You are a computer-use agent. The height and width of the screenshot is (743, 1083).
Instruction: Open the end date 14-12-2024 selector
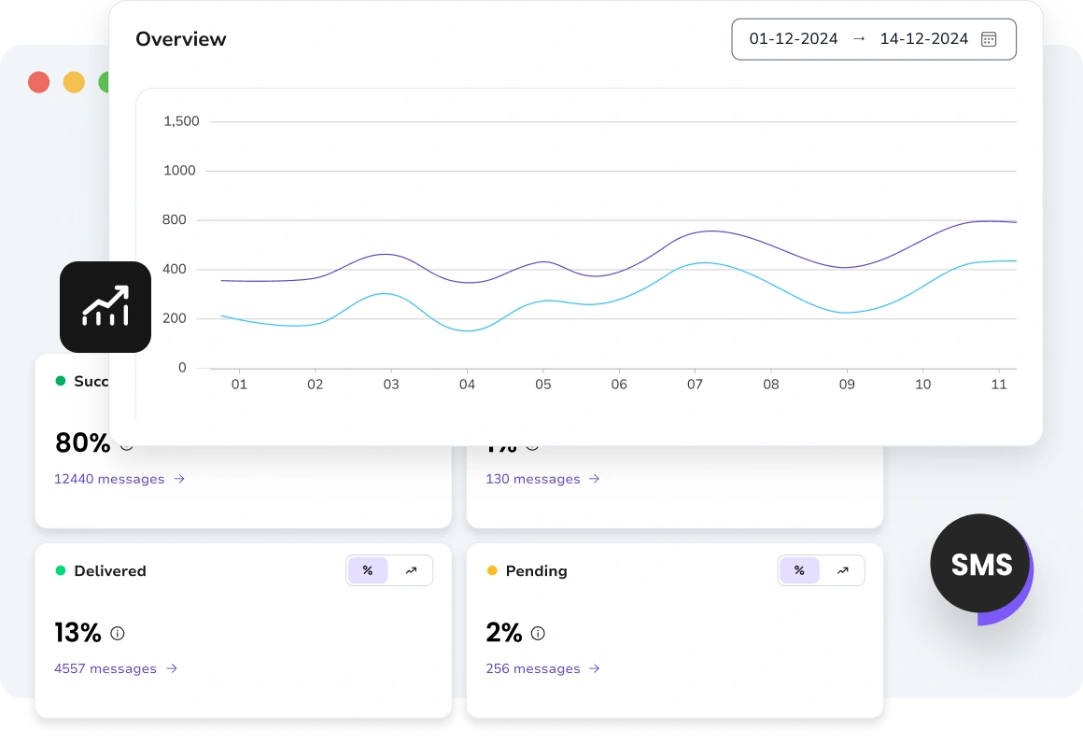coord(923,39)
